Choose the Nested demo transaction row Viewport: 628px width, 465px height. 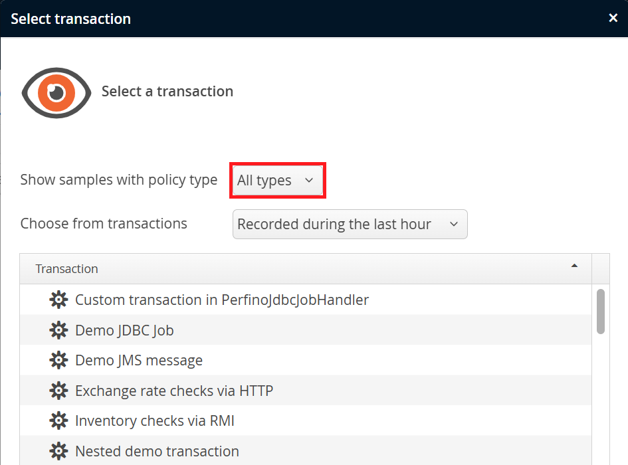(x=157, y=451)
